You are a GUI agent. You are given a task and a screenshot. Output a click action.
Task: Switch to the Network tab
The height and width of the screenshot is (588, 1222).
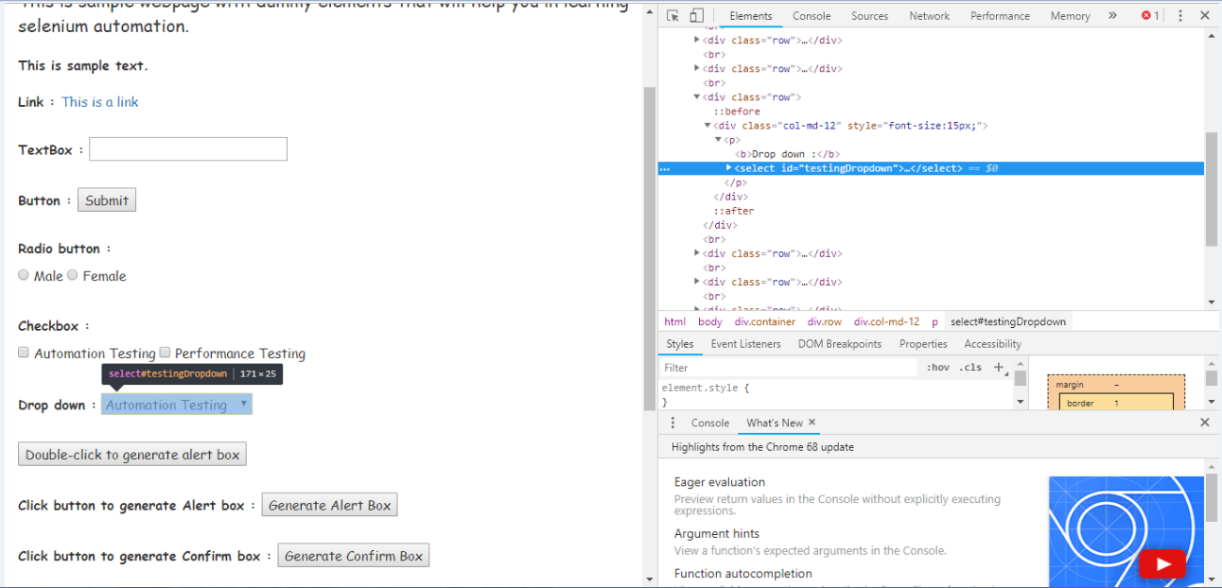coord(929,15)
